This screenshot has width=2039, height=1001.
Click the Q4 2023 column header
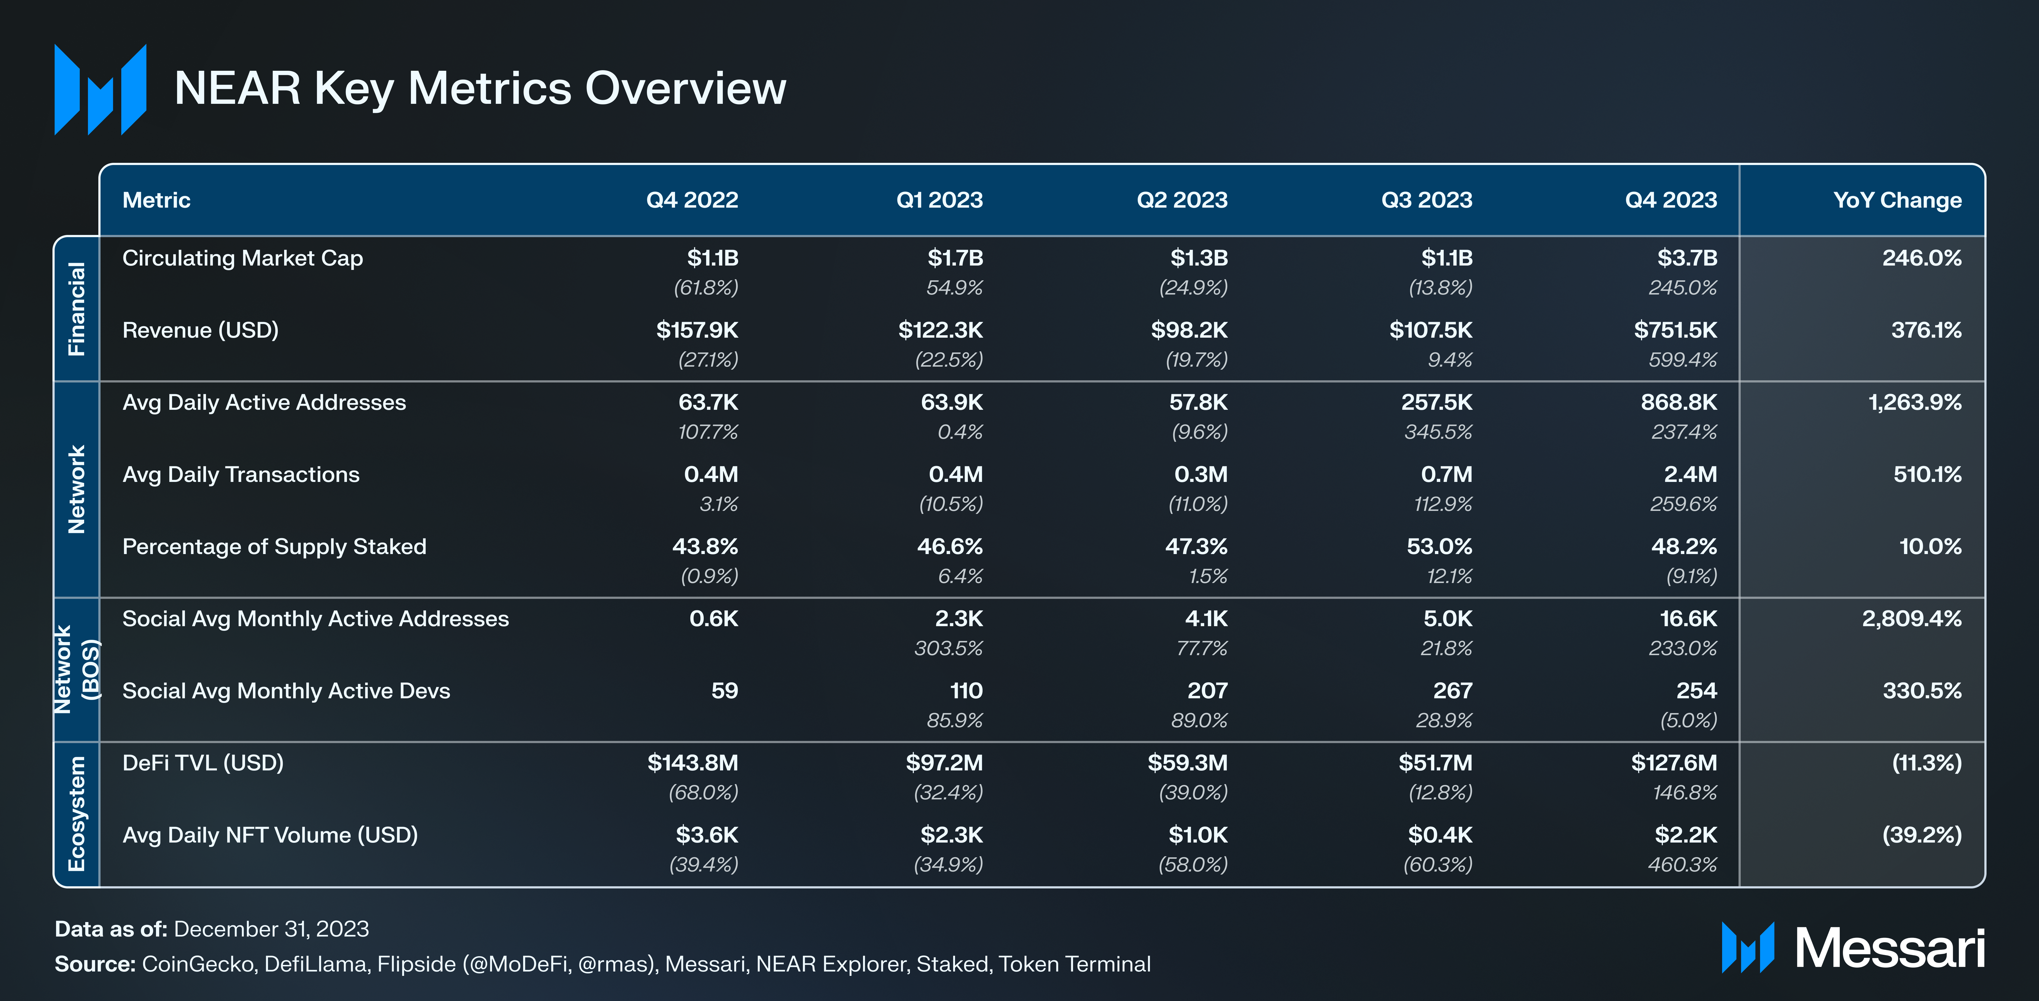tap(1671, 200)
